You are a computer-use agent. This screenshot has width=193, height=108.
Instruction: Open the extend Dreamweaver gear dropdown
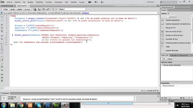coord(96,2)
